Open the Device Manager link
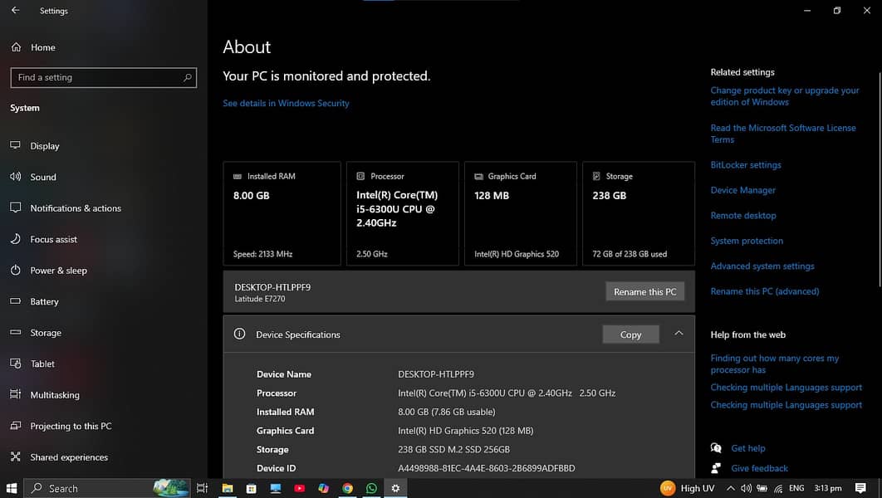This screenshot has height=498, width=882. tap(742, 190)
